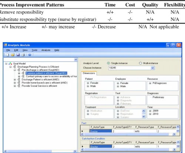Click F_ActorTypeQTY header in Fact table
The width and height of the screenshot is (185, 153).
click(123, 127)
